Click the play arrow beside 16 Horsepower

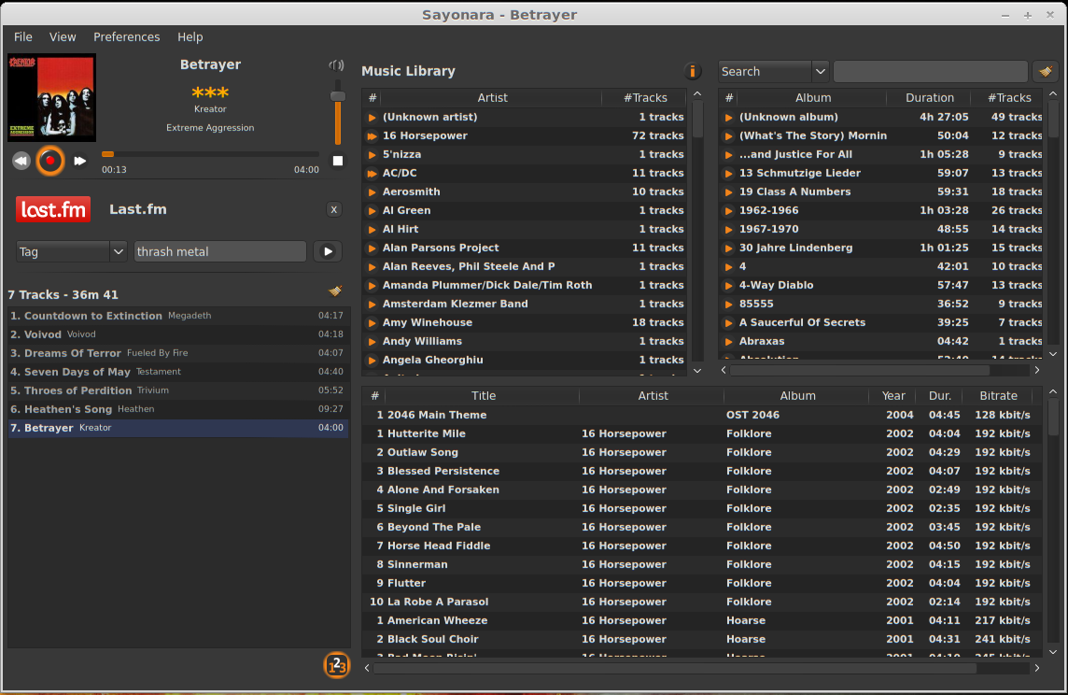coord(372,136)
